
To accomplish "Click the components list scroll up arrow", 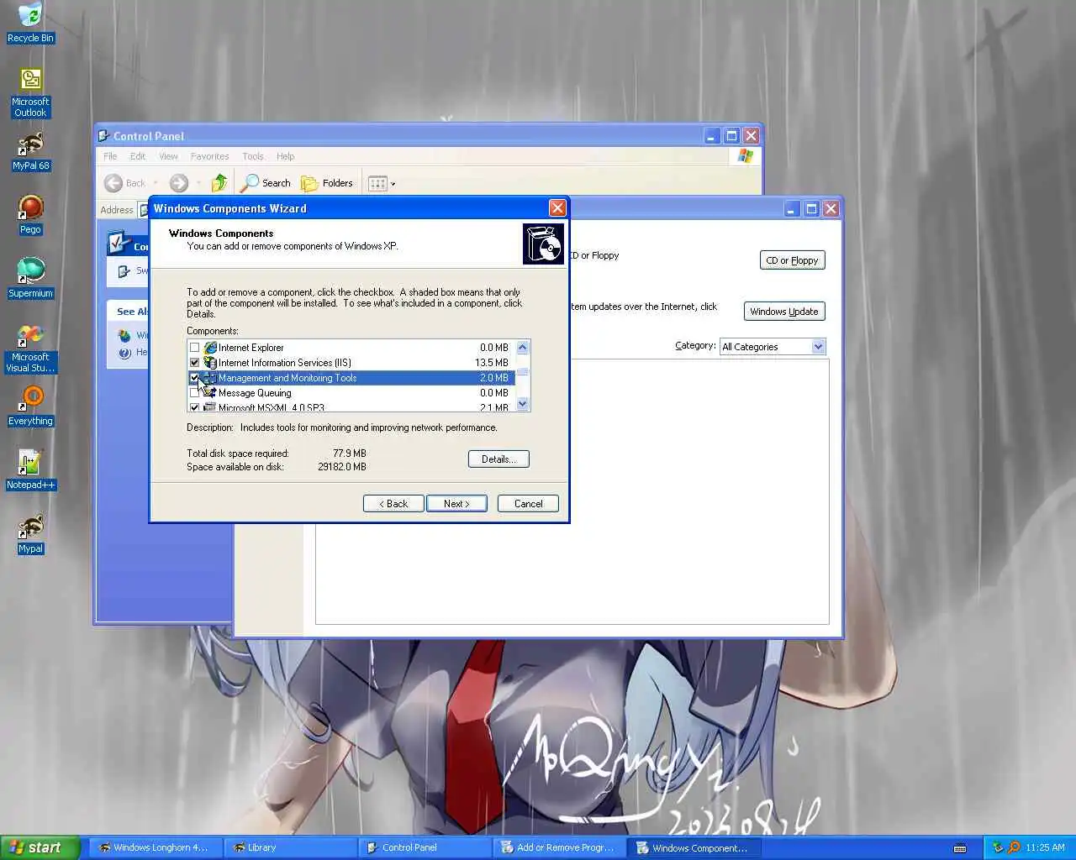I will [x=523, y=347].
